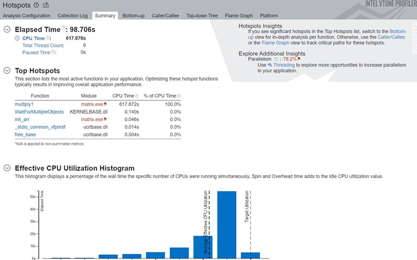Screen dimensions: 417x260
Task: Switch to the Analysis Configuration tab
Action: (27, 15)
